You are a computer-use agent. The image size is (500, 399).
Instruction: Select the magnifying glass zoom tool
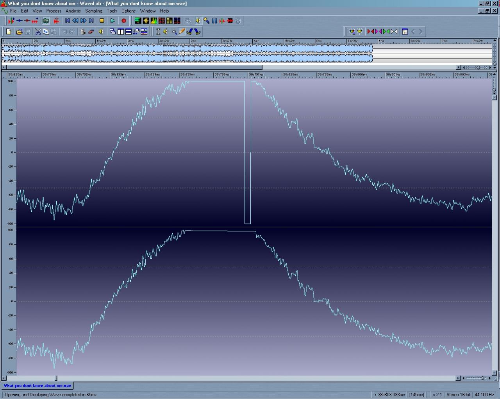[x=174, y=32]
